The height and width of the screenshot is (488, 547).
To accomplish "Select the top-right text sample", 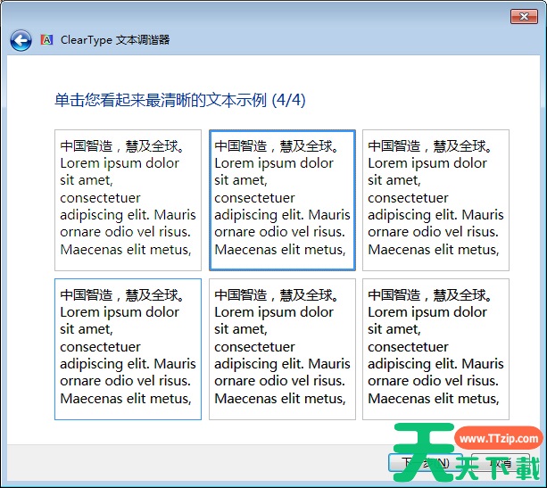I will tap(435, 200).
